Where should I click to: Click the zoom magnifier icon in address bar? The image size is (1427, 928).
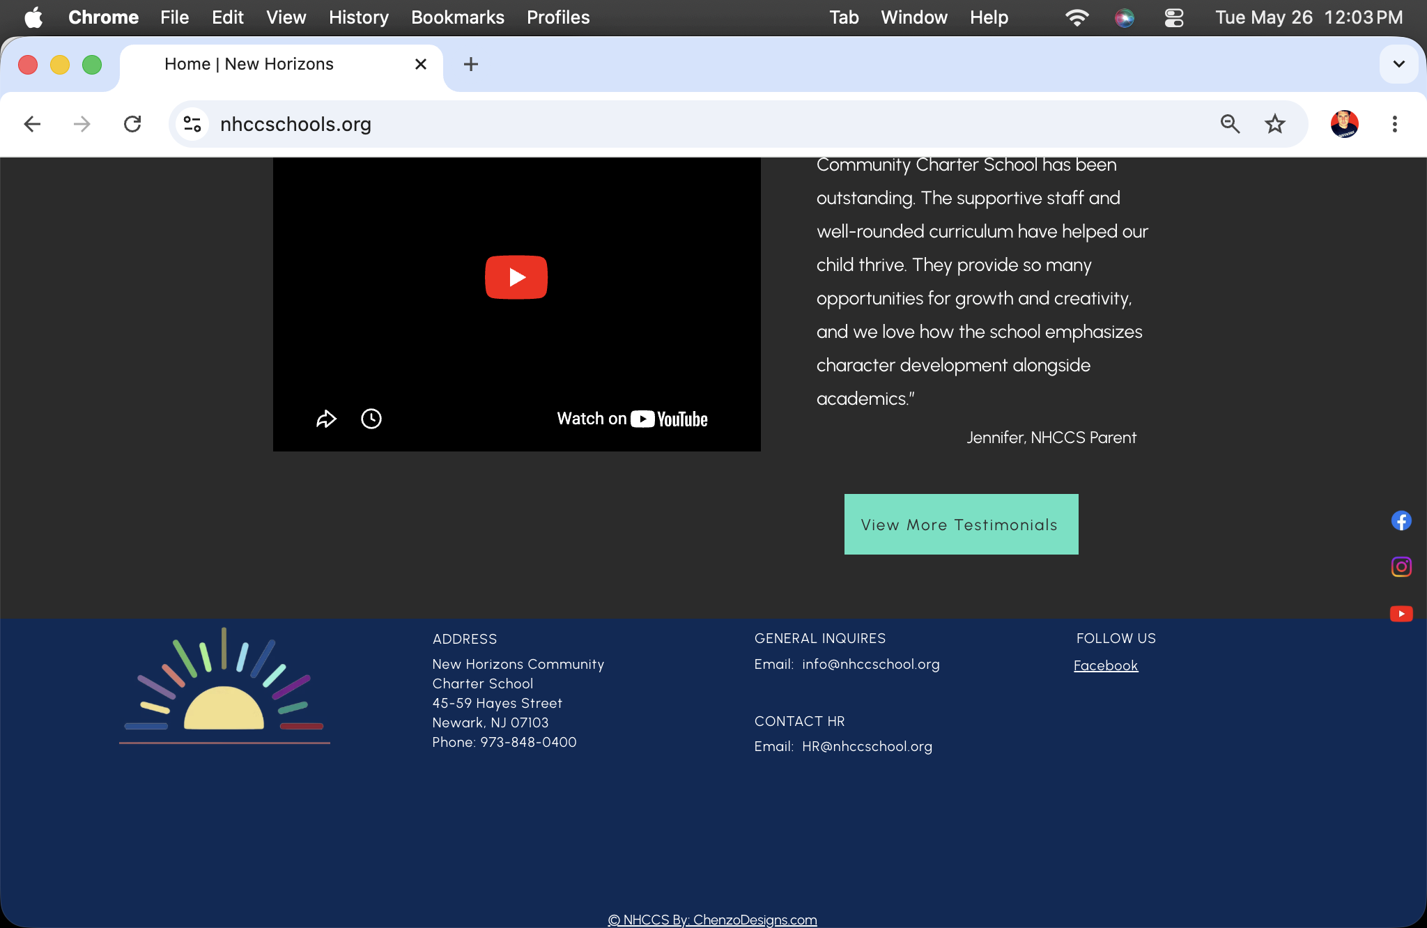coord(1230,124)
